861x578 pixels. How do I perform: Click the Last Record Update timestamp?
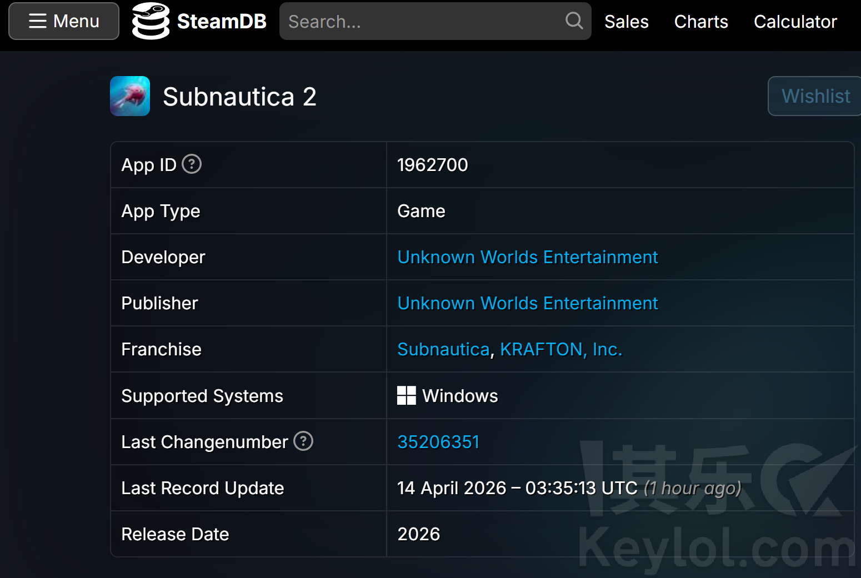tap(517, 488)
